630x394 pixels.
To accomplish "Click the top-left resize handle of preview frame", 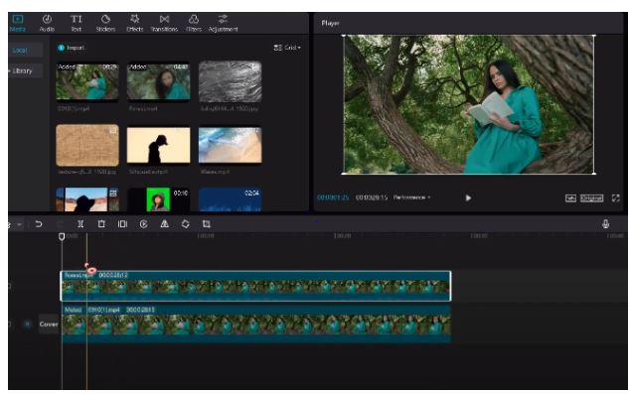I will [x=344, y=36].
